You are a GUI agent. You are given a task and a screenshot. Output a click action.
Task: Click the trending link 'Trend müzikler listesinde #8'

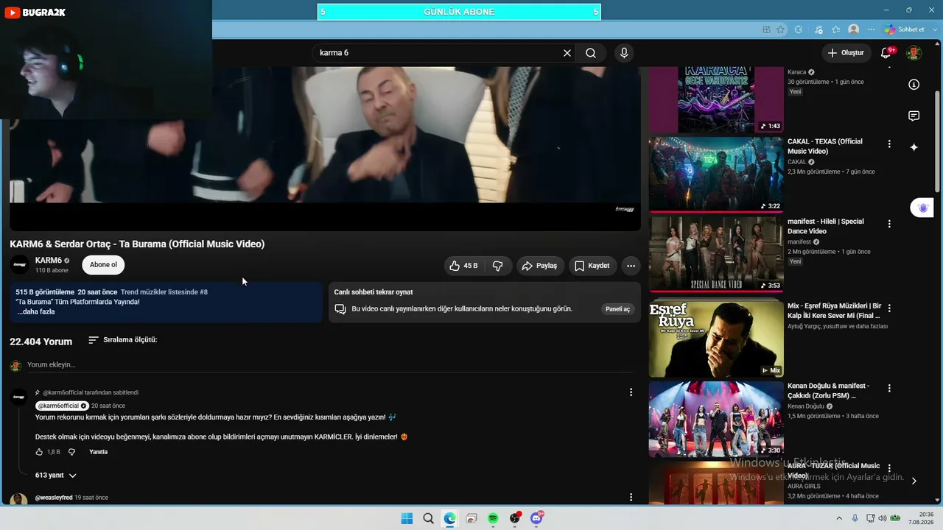(x=164, y=292)
